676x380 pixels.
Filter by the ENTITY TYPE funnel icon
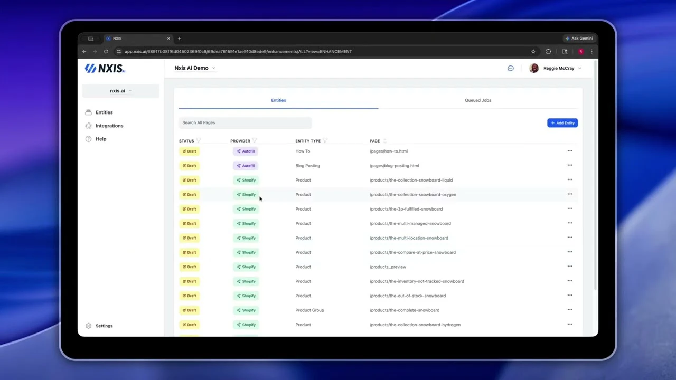[325, 140]
